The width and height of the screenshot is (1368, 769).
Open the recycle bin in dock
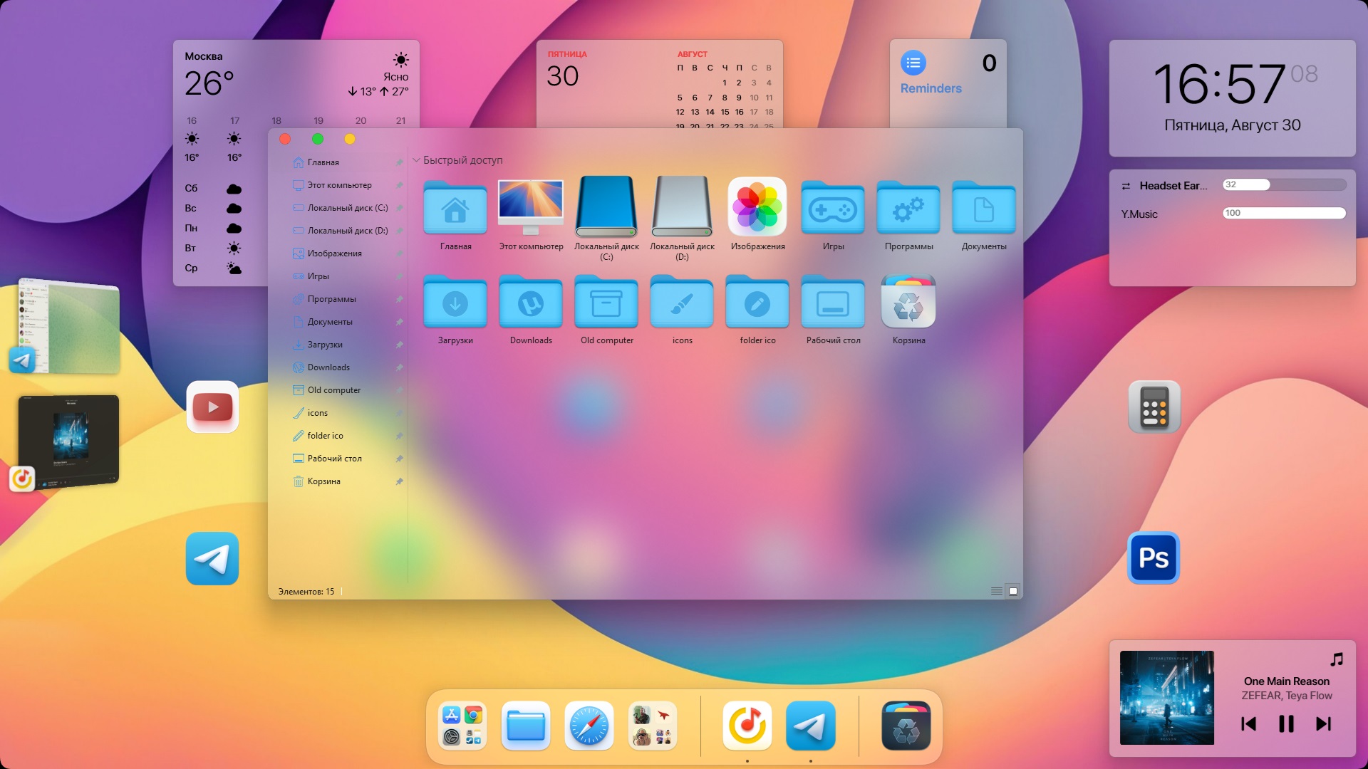point(906,726)
